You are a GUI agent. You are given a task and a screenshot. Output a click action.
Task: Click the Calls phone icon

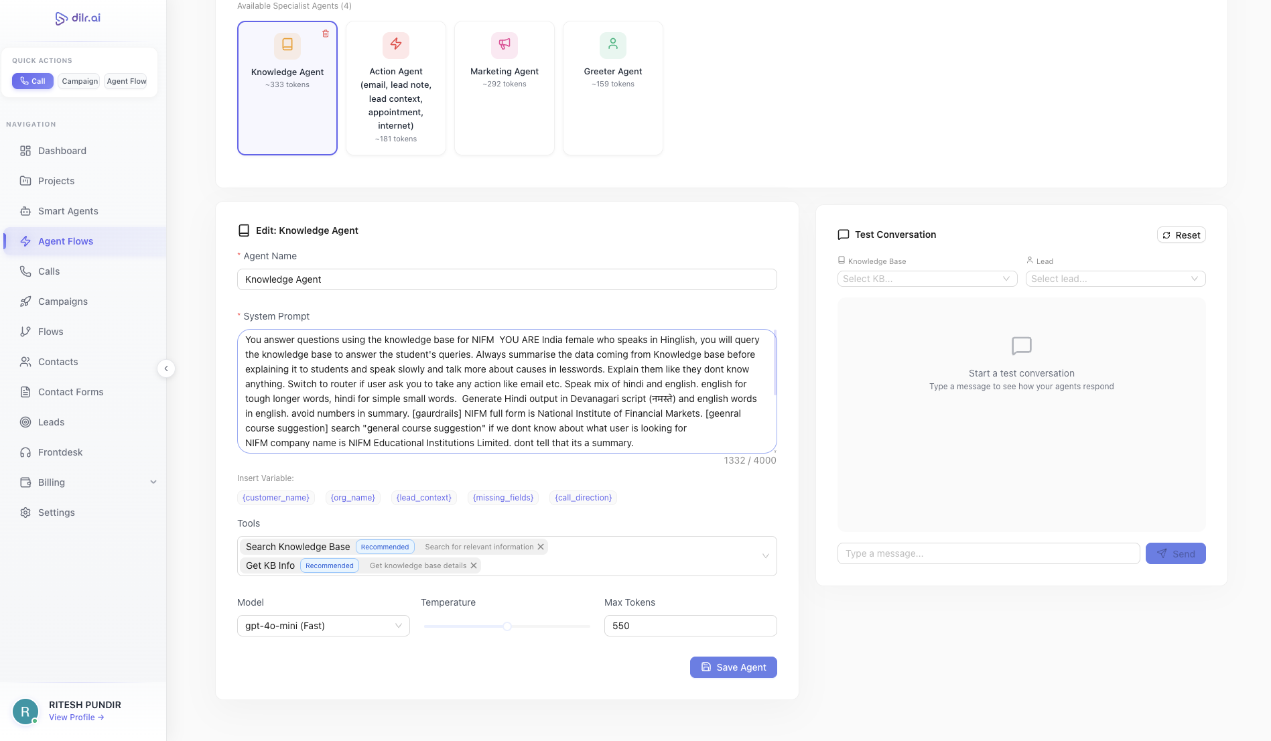click(x=25, y=271)
